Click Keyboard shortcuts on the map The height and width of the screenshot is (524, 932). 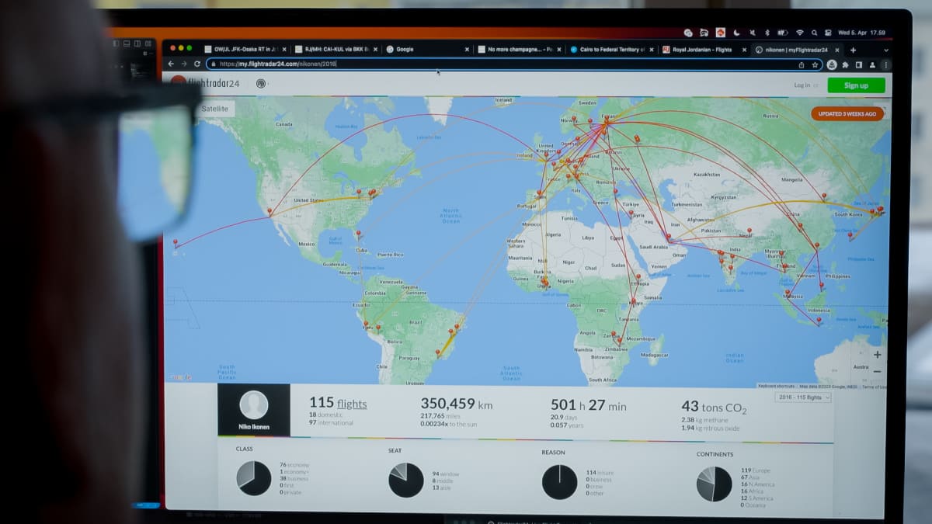click(x=776, y=386)
